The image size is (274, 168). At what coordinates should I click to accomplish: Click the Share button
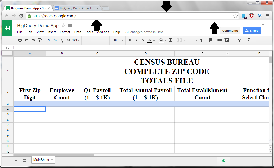[251, 30]
